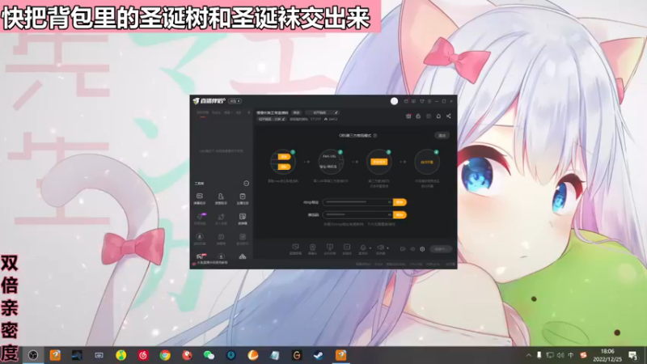This screenshot has width=647, height=364.
Task: Copy the rtmp address with the orange button
Action: click(x=400, y=202)
